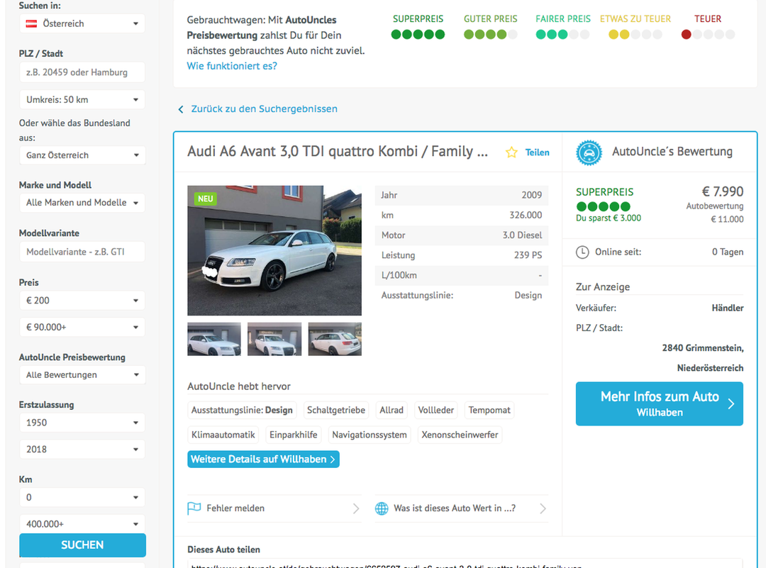
Task: Click the star favorite icon beside Teilen
Action: [511, 152]
